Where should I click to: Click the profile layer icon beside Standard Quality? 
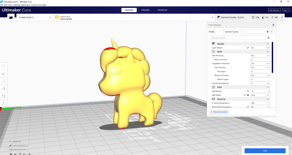[218, 17]
